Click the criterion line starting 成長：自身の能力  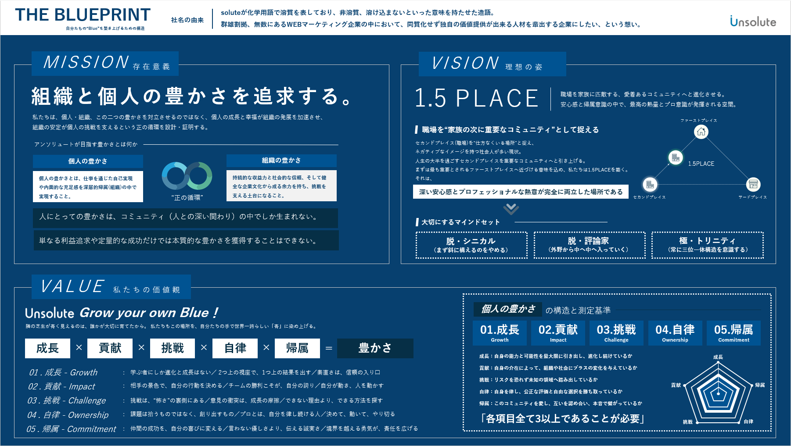point(556,356)
